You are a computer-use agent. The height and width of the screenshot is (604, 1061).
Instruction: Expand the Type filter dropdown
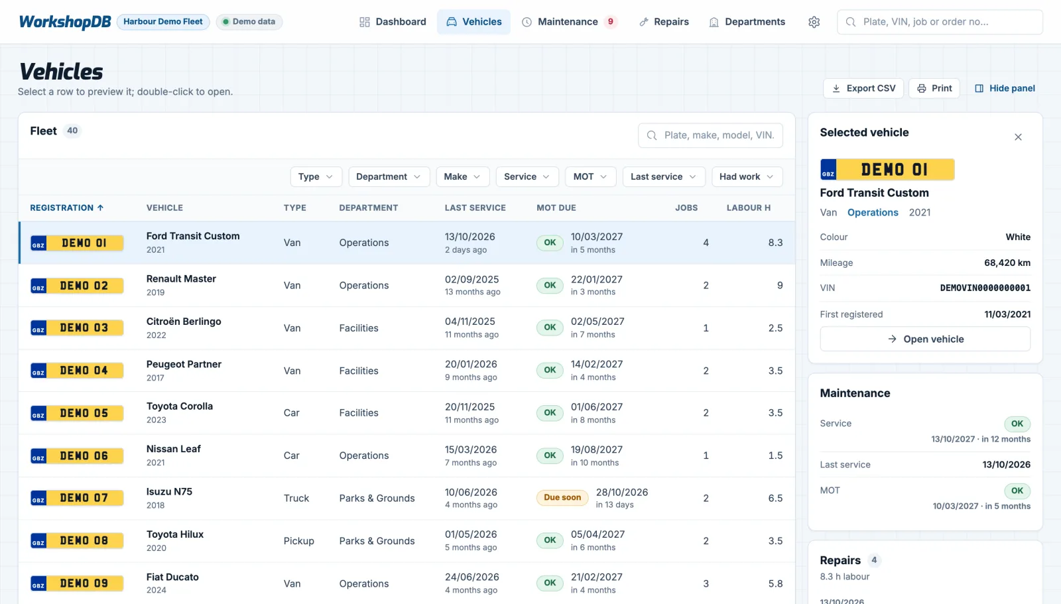[316, 176]
